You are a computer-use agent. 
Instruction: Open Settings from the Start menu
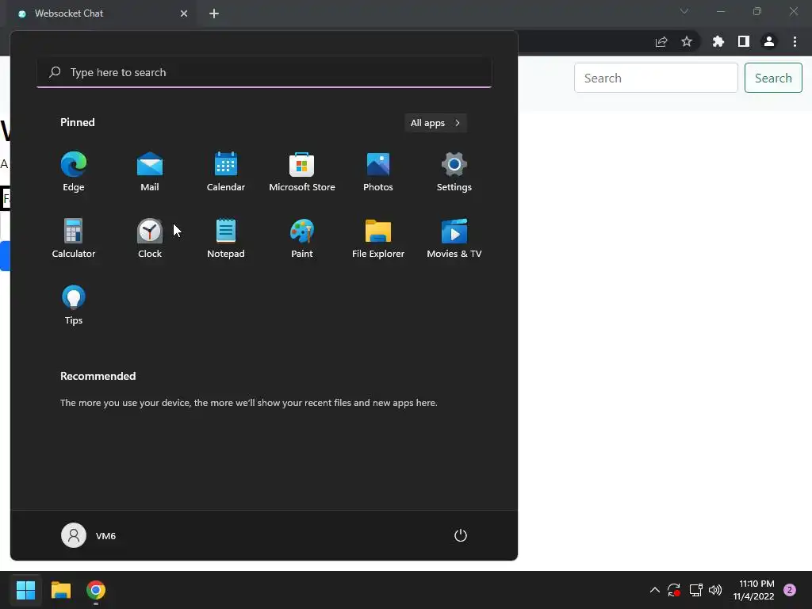click(454, 172)
